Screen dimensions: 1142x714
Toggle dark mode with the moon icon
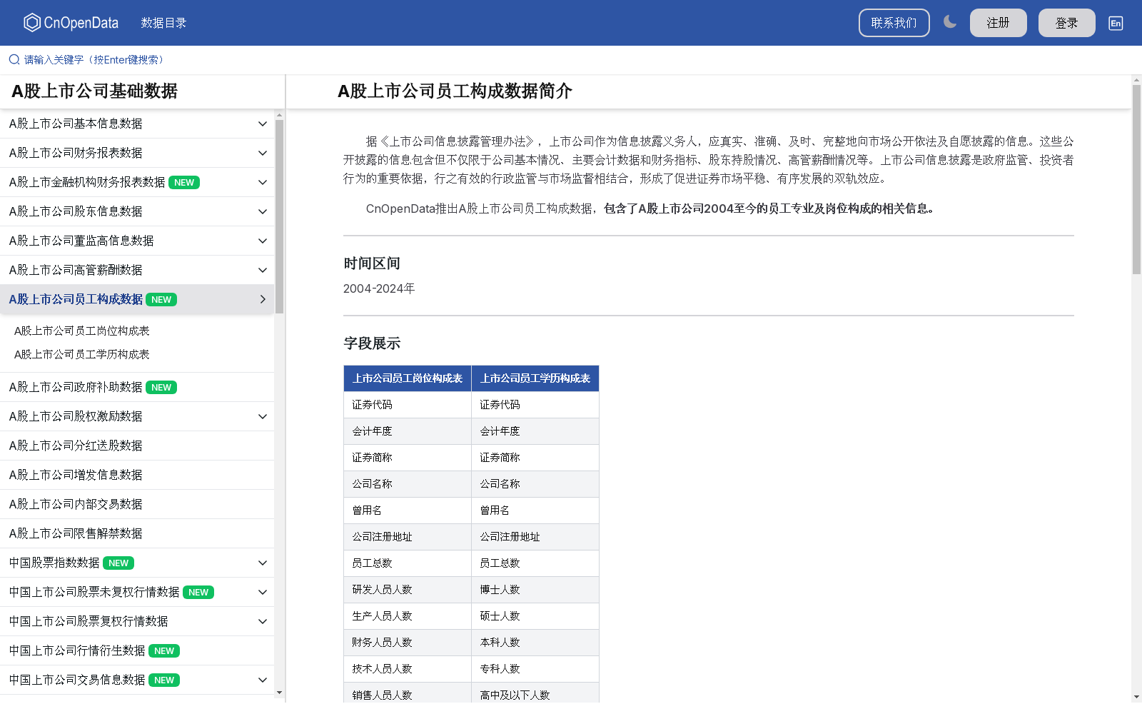coord(950,22)
